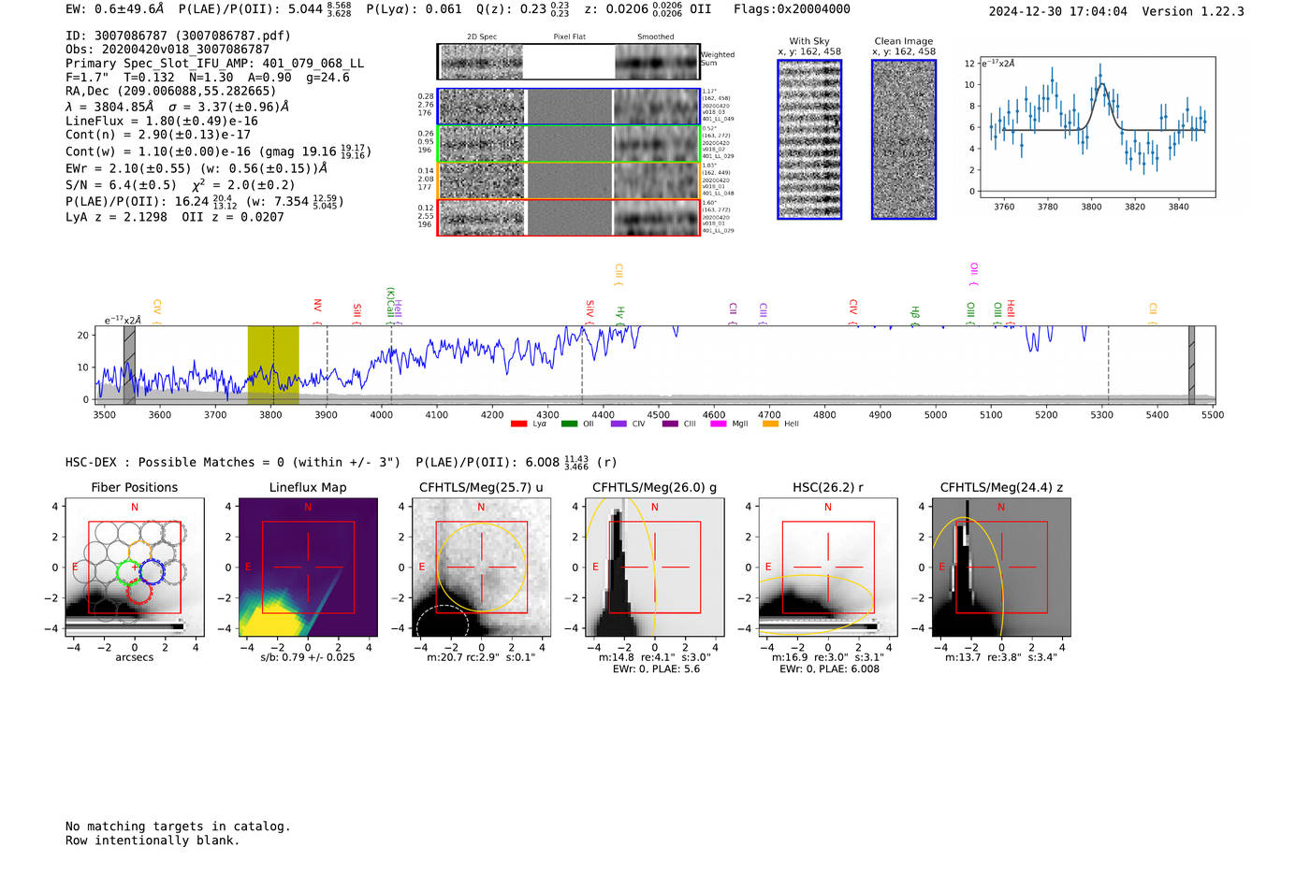The height and width of the screenshot is (891, 1310).
Task: Click the CIV legend swatch
Action: click(619, 424)
